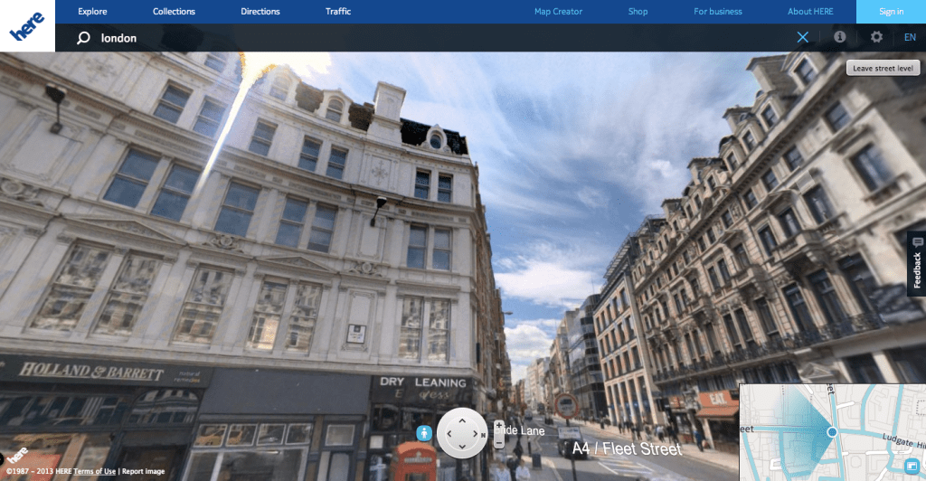This screenshot has height=481, width=926.
Task: Show the Traffic view
Action: click(x=338, y=11)
